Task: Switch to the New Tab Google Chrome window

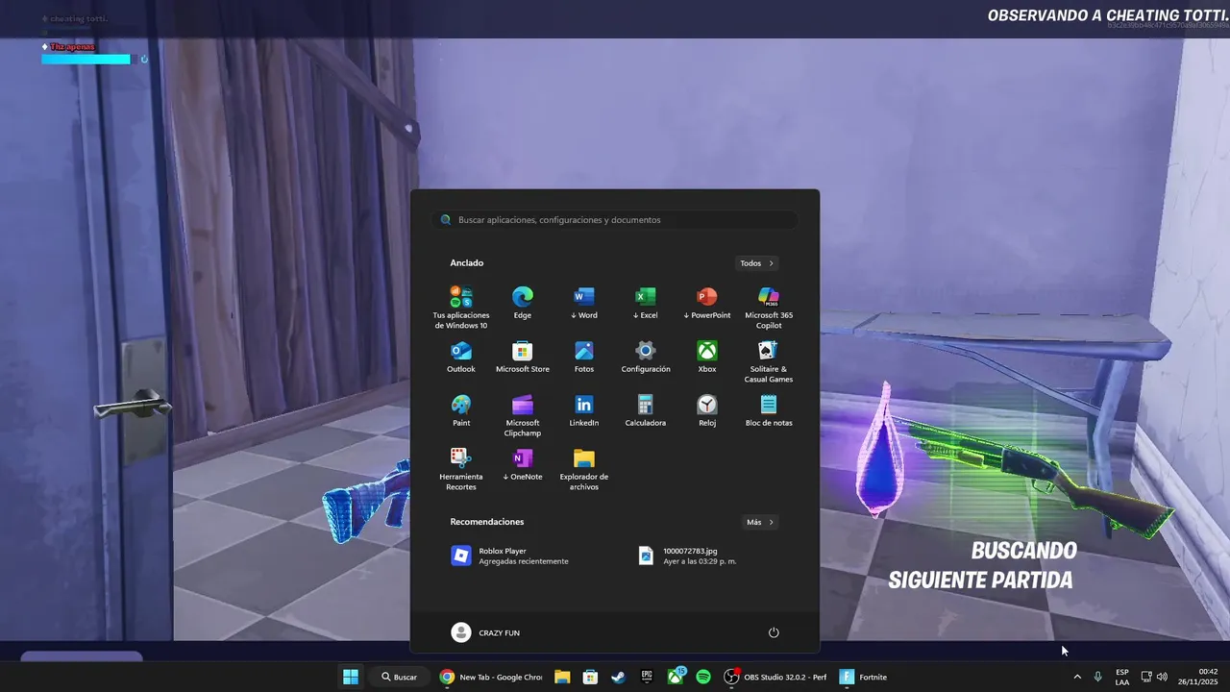Action: [x=491, y=677]
